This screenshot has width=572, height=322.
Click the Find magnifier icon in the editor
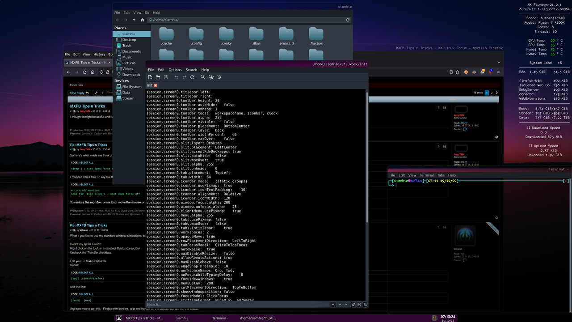tap(203, 77)
